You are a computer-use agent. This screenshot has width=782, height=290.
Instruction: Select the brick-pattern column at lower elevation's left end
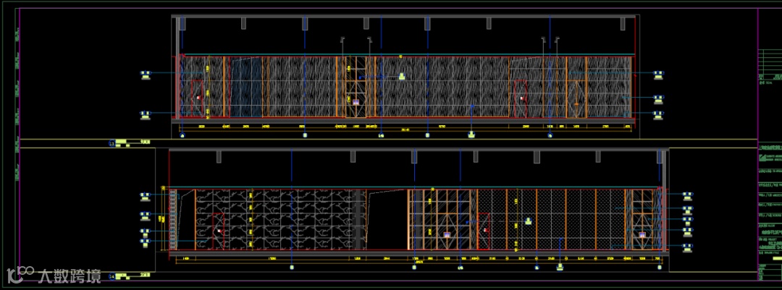(x=172, y=219)
